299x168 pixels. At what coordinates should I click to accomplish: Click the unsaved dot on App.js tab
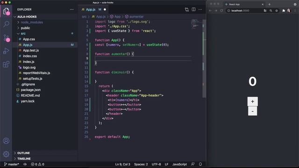pos(105,9)
